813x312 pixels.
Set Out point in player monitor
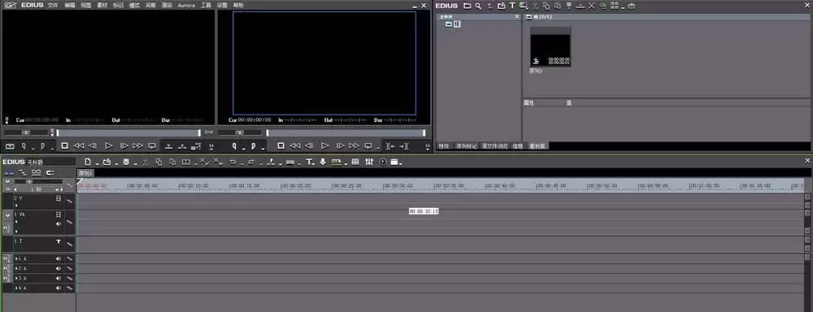(x=42, y=146)
